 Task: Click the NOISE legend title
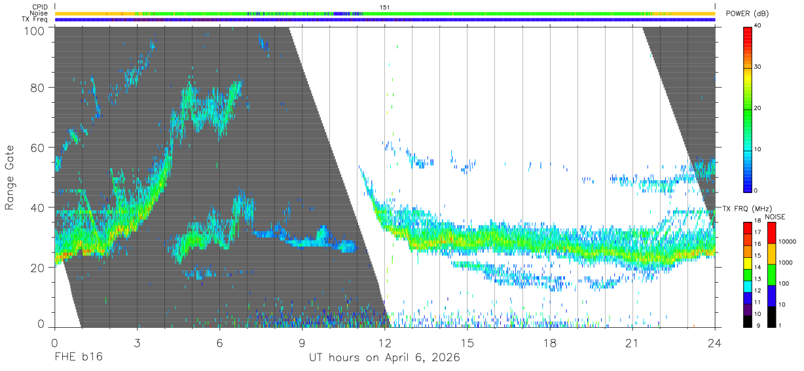774,217
